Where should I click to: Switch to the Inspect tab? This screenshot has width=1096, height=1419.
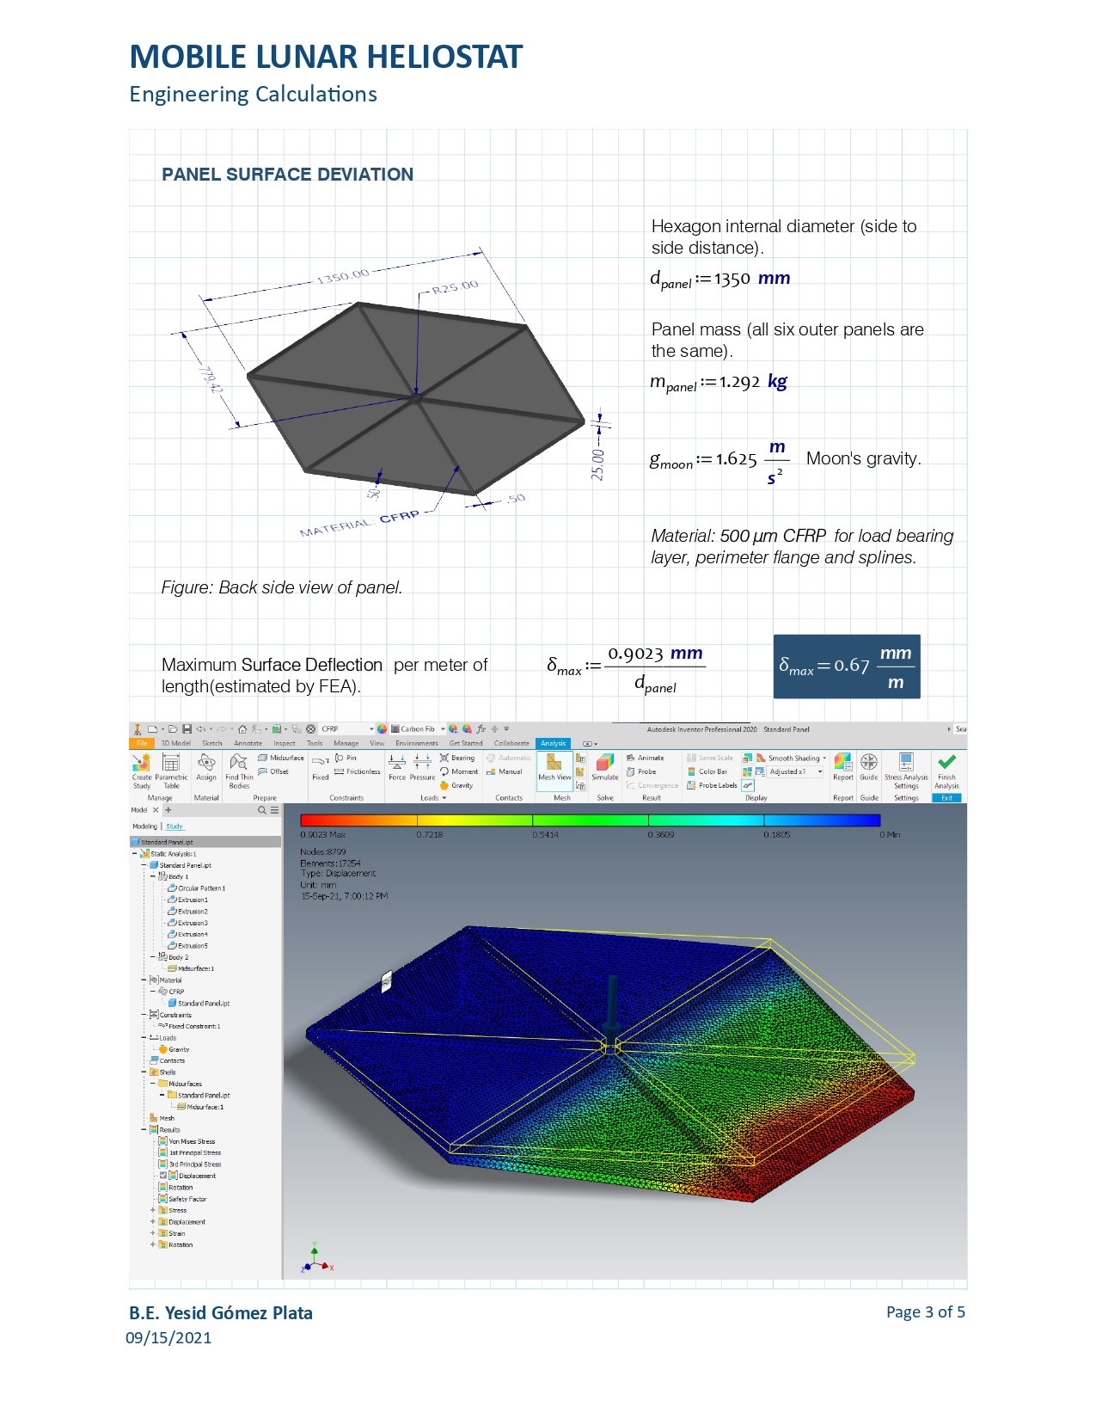coord(285,743)
